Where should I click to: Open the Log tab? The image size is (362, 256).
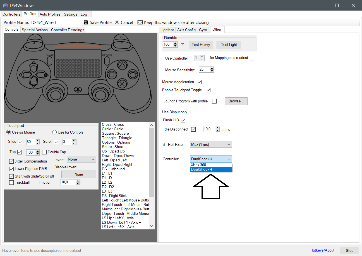coord(84,14)
